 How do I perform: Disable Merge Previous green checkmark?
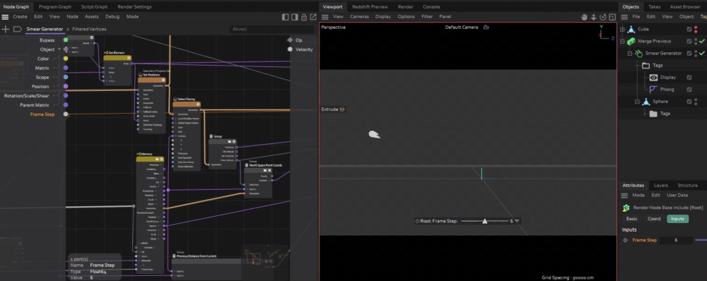point(702,41)
